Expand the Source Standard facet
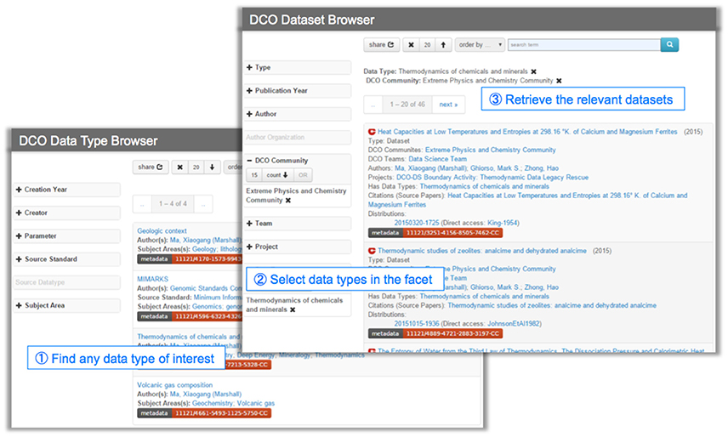Screen dimensions: 728x437 pyautogui.click(x=67, y=258)
